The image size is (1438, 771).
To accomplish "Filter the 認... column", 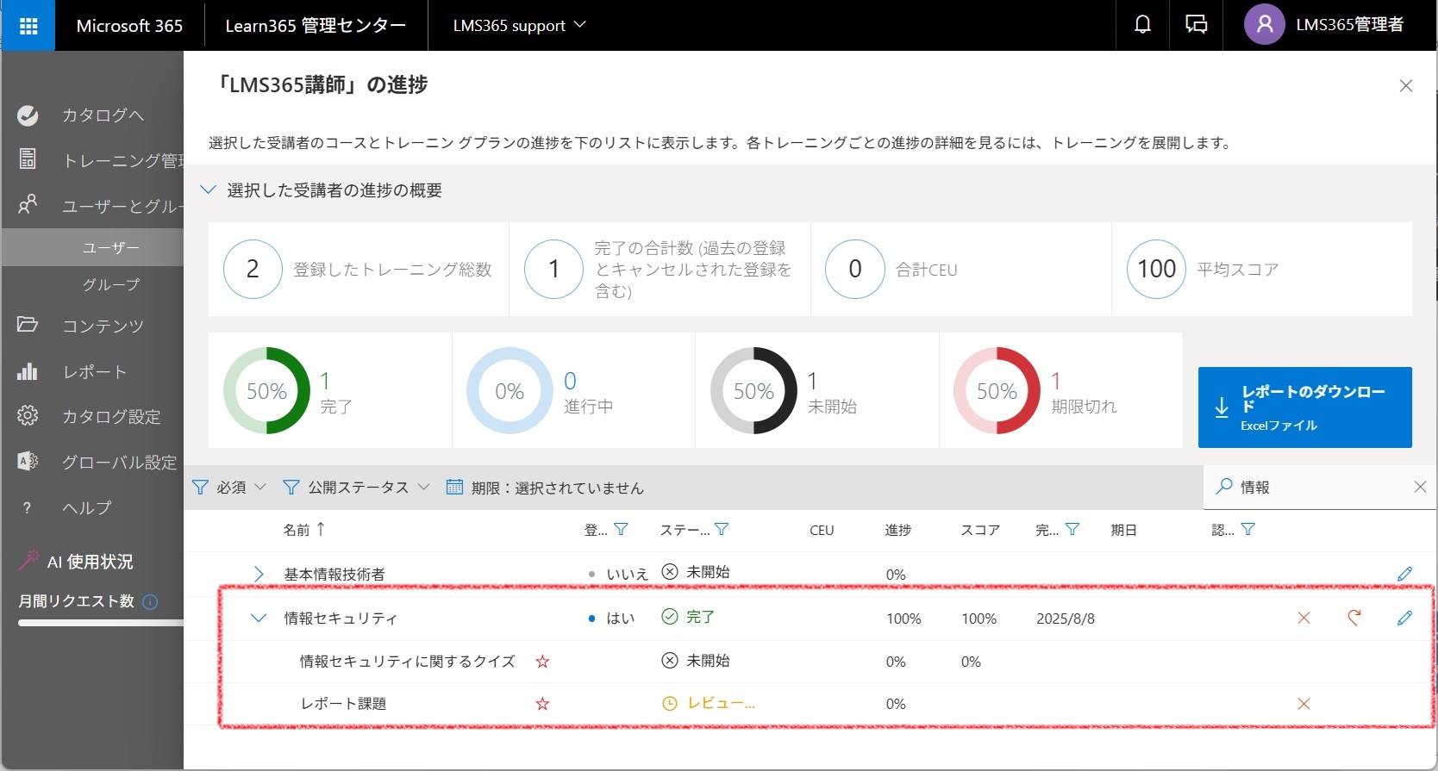I will [x=1247, y=530].
